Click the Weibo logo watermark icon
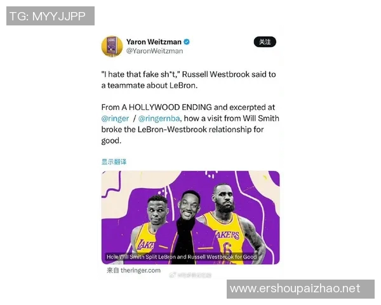381x305 pixels. [173, 275]
